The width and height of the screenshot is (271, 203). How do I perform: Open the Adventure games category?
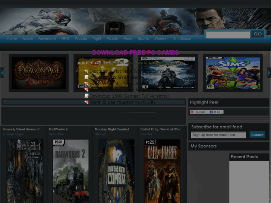[x=47, y=38]
